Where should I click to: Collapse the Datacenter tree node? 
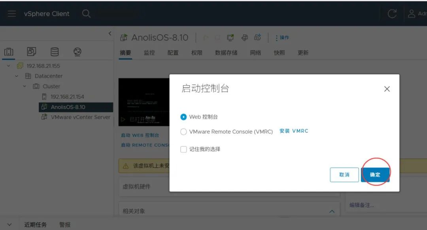[17, 76]
